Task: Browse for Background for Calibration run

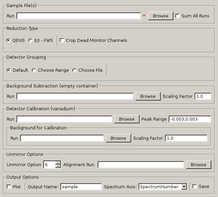Action: [118, 138]
